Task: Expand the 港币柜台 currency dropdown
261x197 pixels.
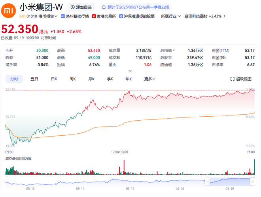Action: tap(48, 16)
